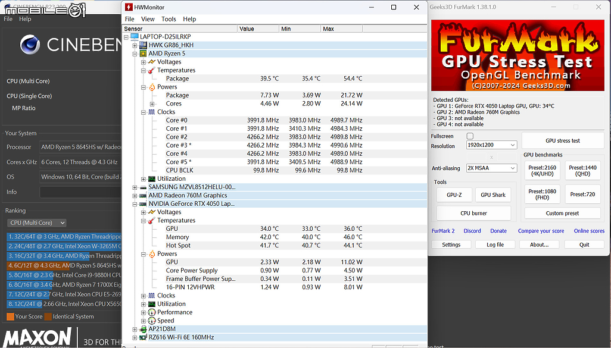Run the Preset:1440 (QHD) benchmark
This screenshot has height=348, width=611.
[582, 171]
